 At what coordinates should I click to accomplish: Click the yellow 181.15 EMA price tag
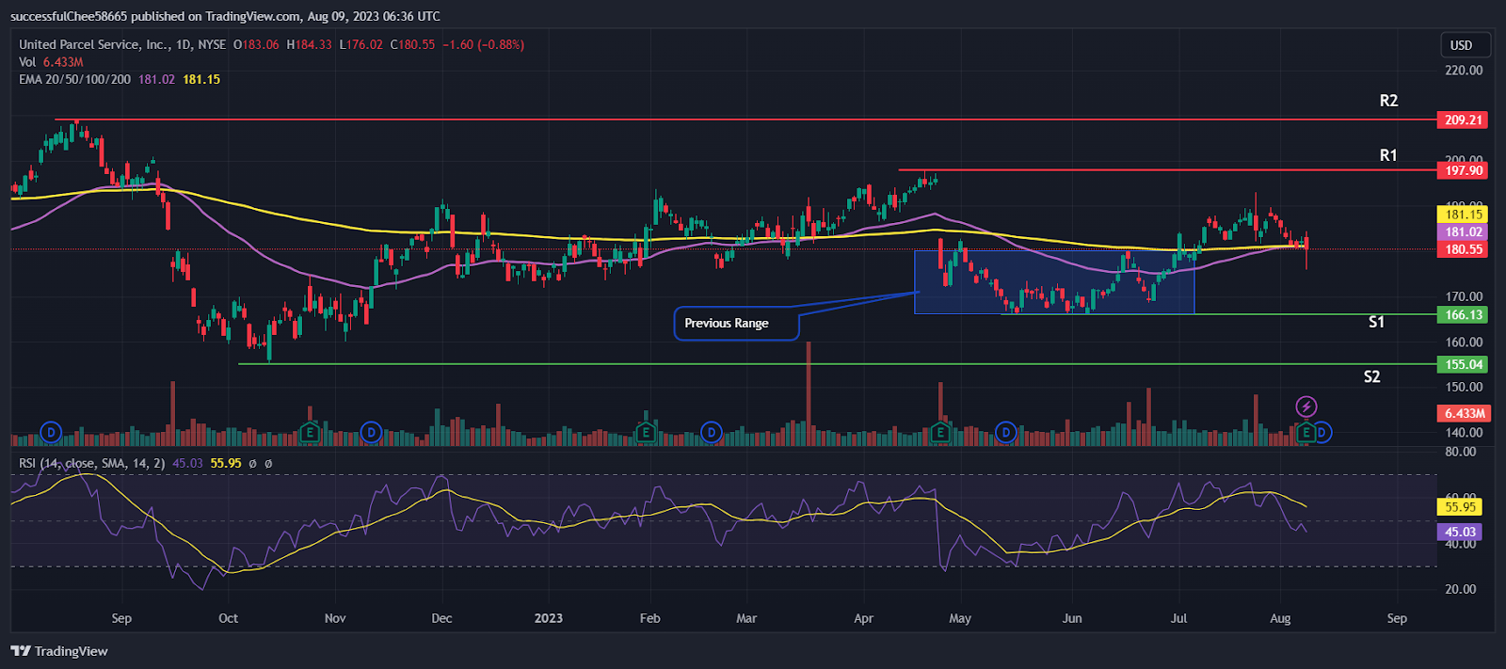[1464, 215]
